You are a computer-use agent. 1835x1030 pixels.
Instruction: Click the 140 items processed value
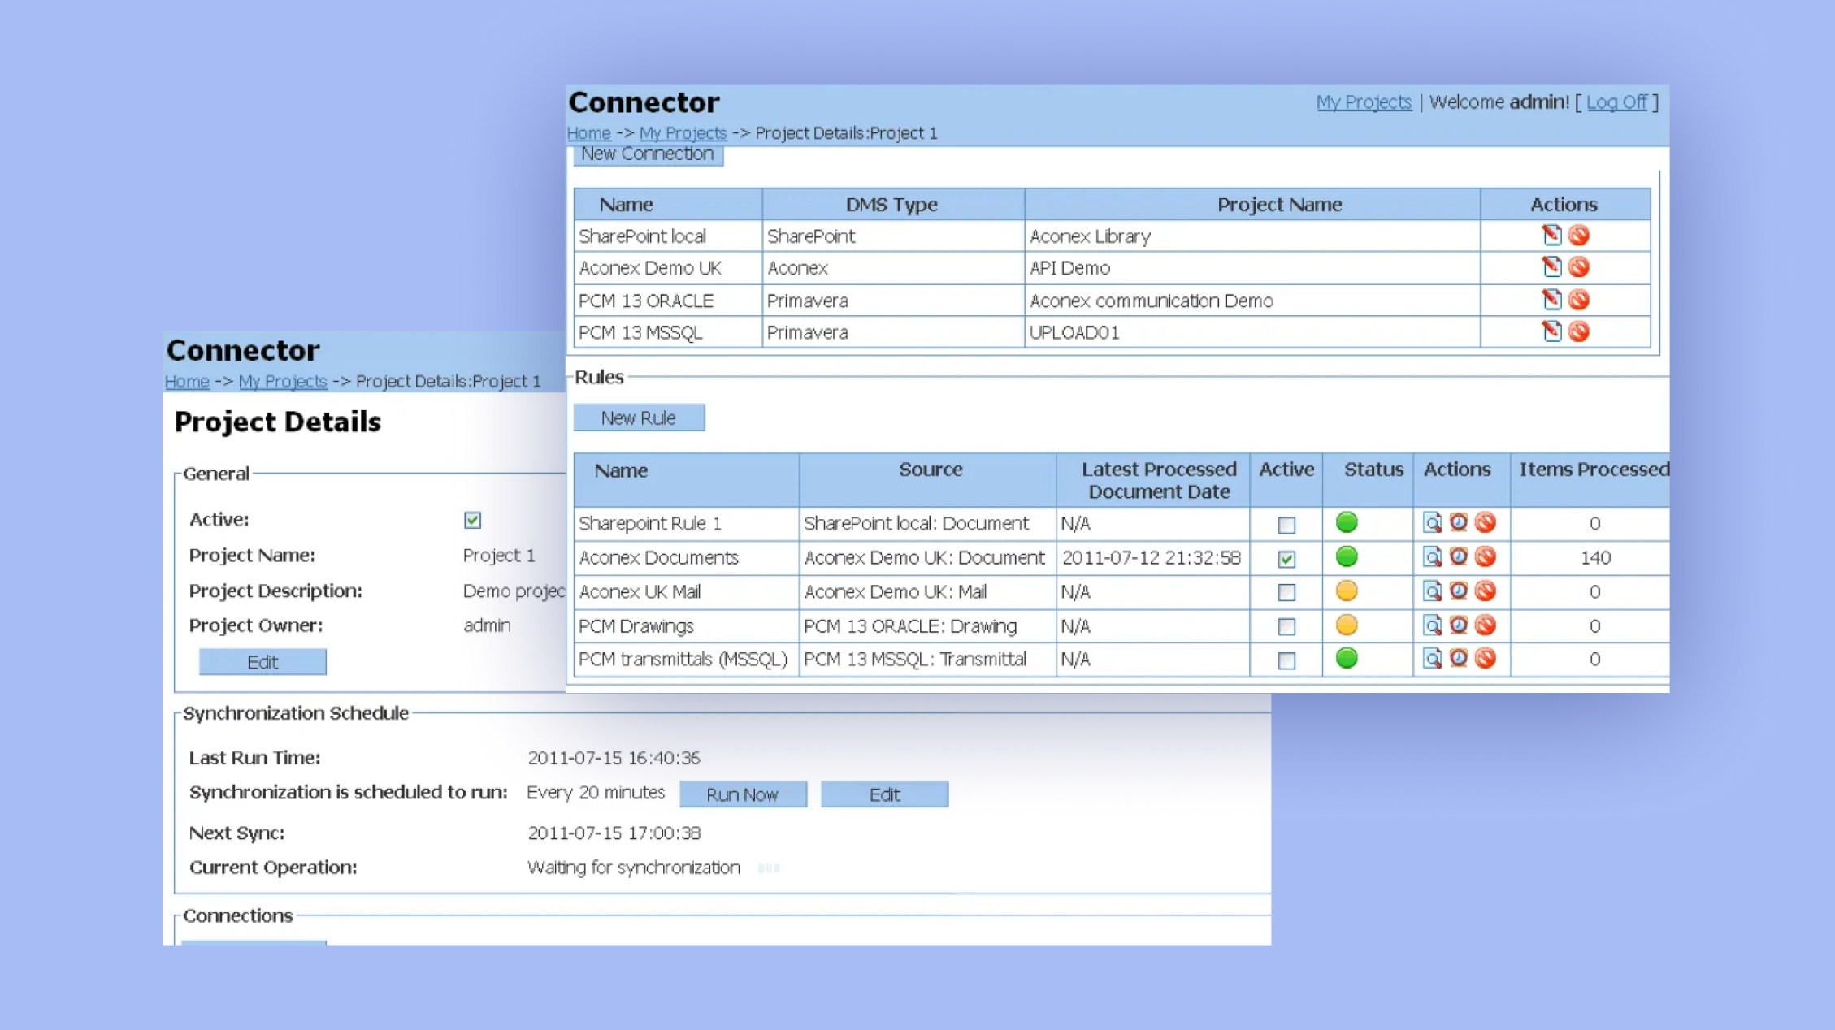pos(1594,558)
